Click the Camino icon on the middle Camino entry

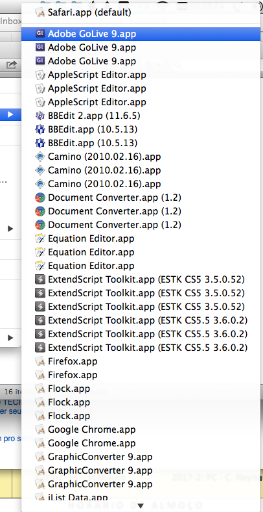[x=40, y=170]
